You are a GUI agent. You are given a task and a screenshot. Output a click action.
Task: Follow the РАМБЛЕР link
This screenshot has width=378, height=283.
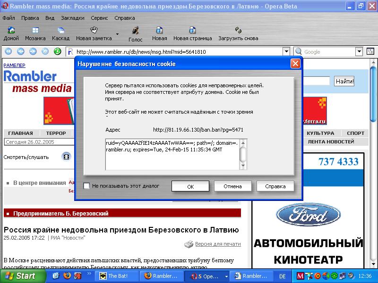(x=14, y=65)
